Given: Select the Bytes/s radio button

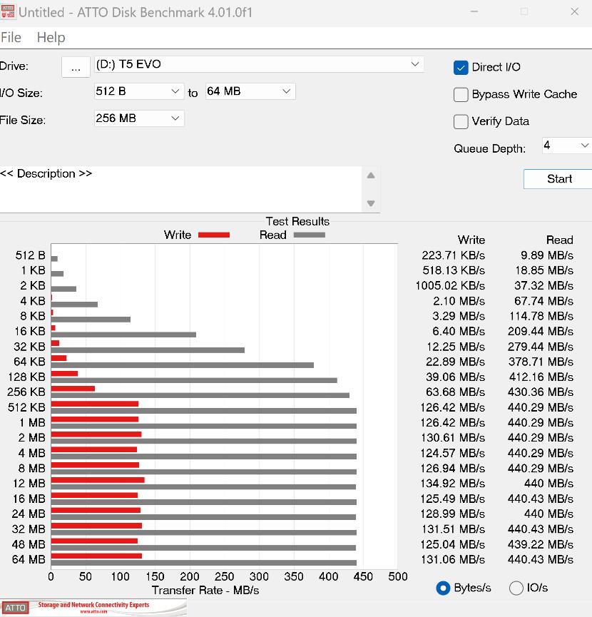Looking at the screenshot, I should coord(443,588).
